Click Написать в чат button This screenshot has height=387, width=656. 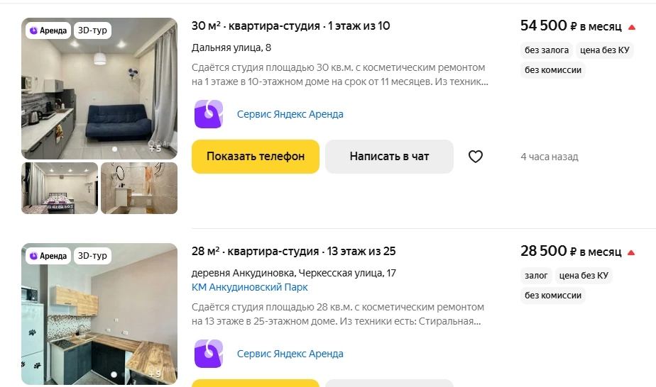pyautogui.click(x=389, y=157)
